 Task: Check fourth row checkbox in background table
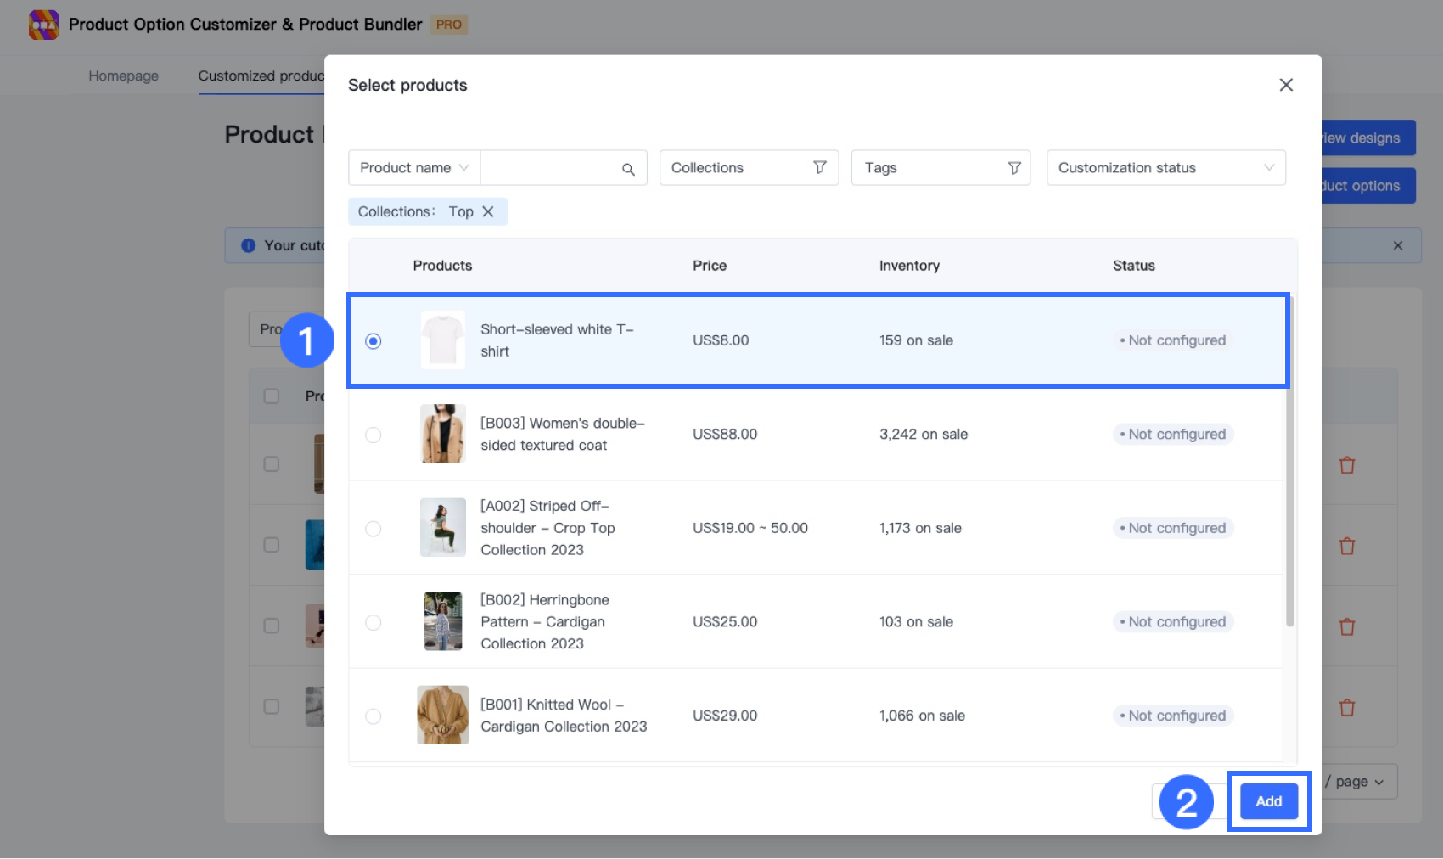[272, 706]
